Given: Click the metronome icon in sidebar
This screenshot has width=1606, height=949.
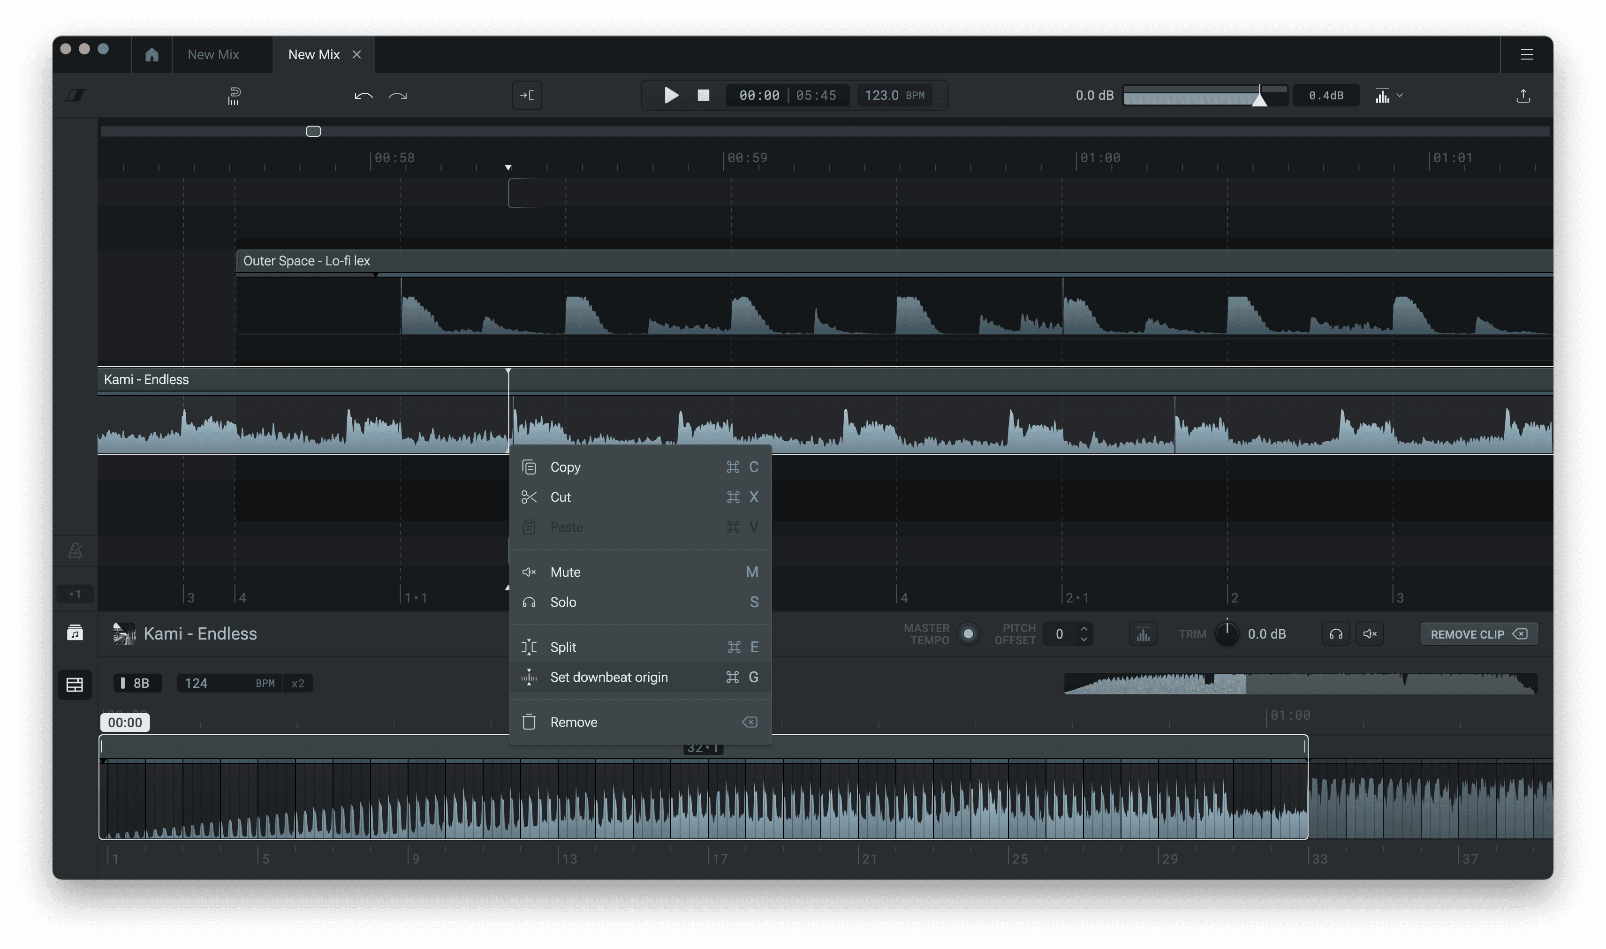Looking at the screenshot, I should [75, 550].
